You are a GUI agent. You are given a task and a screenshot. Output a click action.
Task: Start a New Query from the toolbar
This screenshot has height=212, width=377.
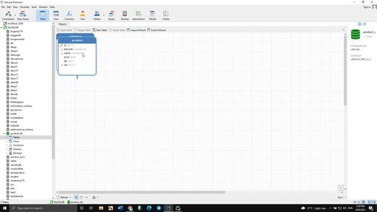click(23, 15)
